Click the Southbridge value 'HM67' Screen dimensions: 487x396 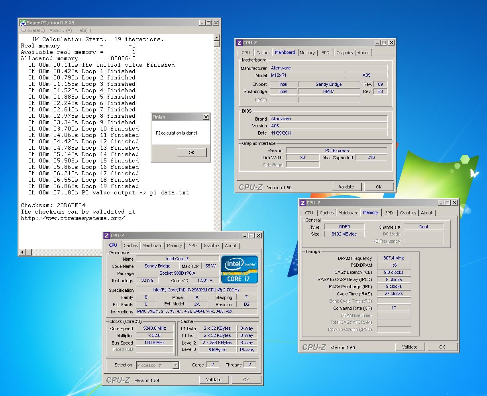coord(329,91)
